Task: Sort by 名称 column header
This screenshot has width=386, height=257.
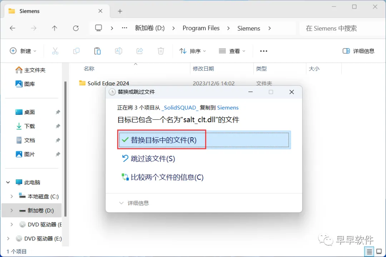Action: tap(89, 69)
